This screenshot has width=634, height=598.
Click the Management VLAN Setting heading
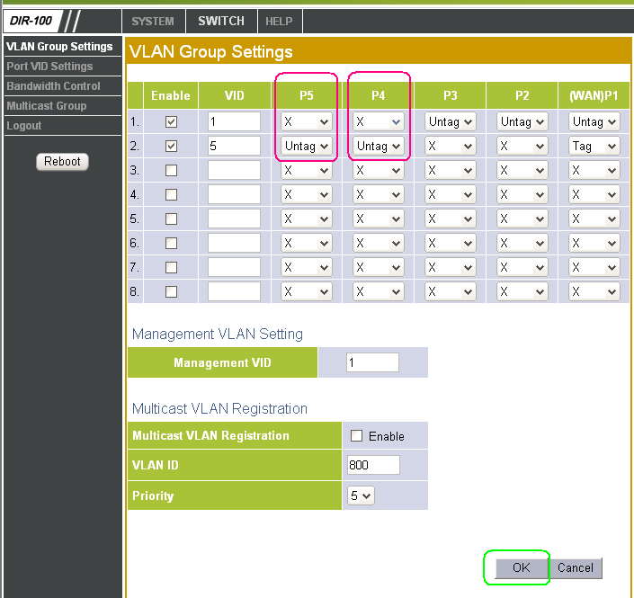[x=217, y=334]
